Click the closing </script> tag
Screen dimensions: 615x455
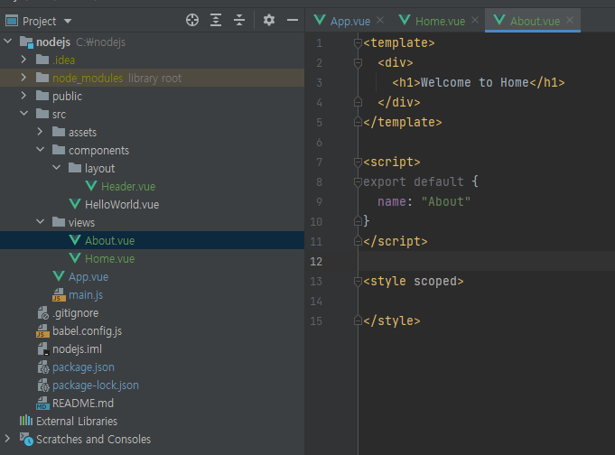click(x=396, y=241)
